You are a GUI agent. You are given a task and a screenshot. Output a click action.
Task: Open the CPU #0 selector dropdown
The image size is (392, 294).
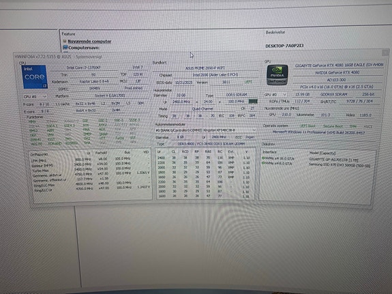tap(35, 96)
